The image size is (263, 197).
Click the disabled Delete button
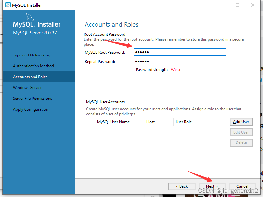click(241, 142)
